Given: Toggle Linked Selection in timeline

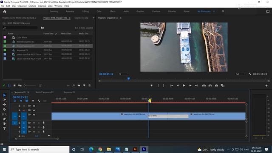Looking at the screenshot, I should 27,101.
